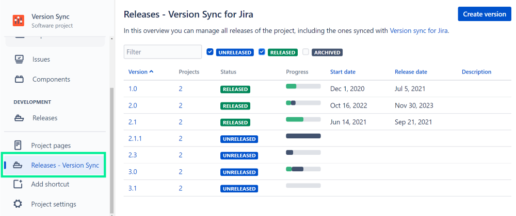This screenshot has height=216, width=516.
Task: Click the Version Sync project avatar icon
Action: point(19,21)
